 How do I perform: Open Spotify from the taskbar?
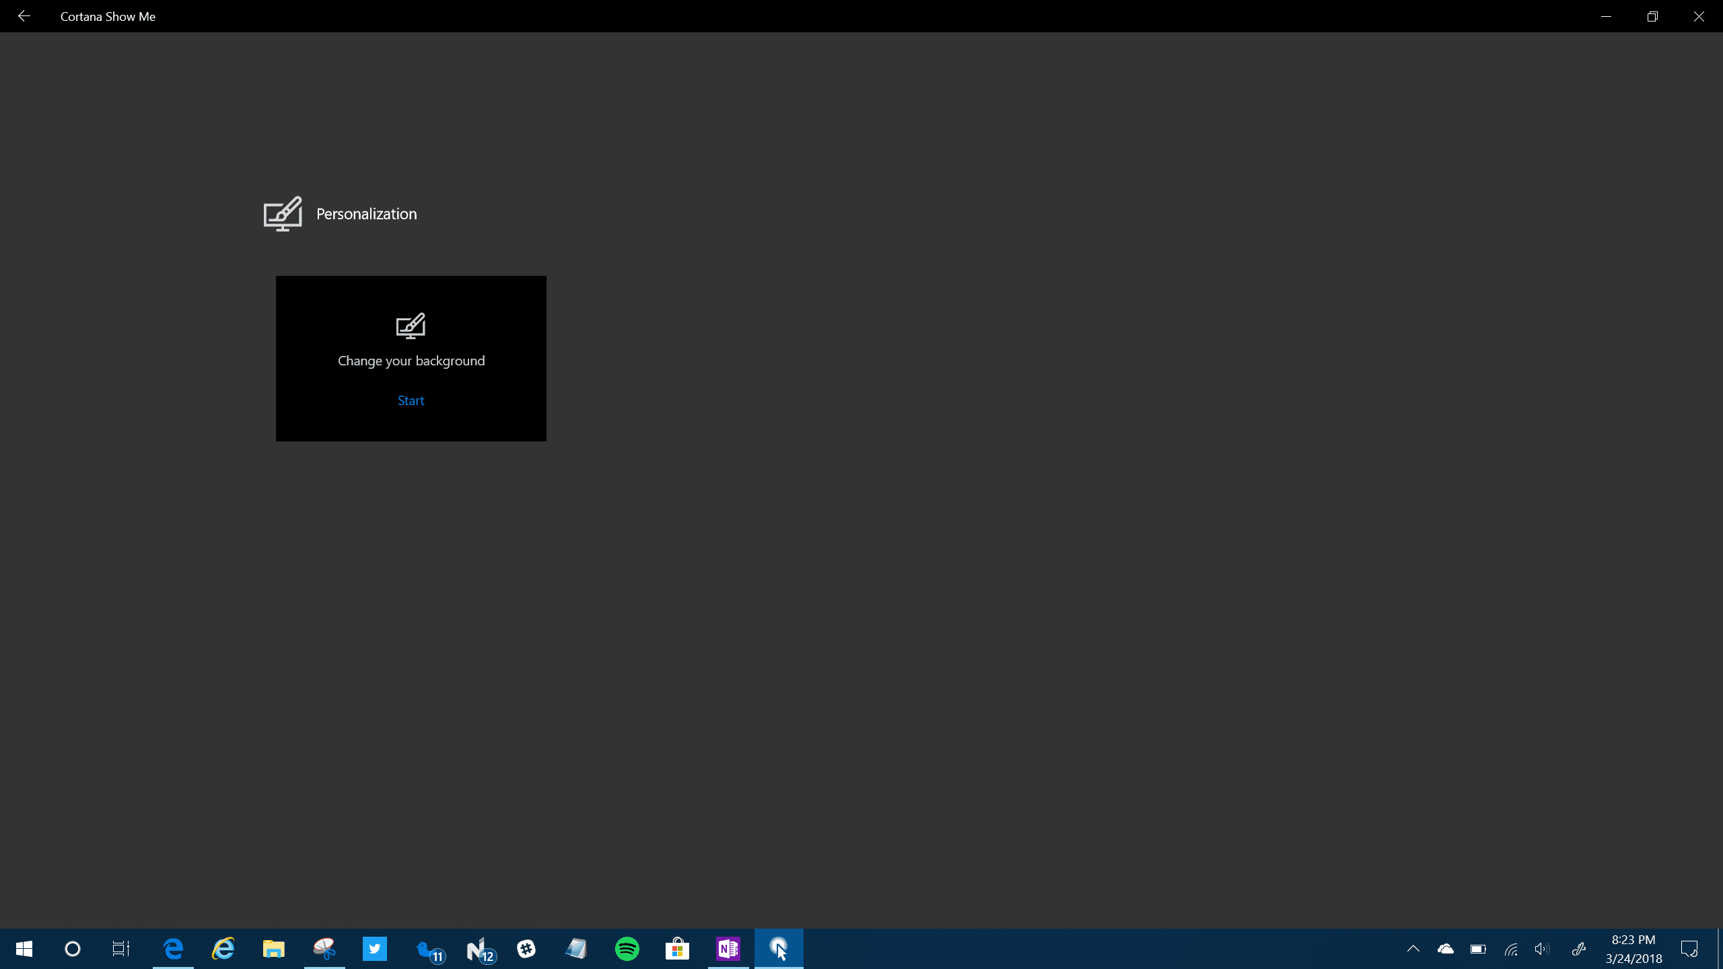coord(627,949)
